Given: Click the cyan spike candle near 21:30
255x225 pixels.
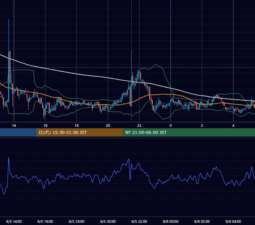Looking at the screenshot, I should pyautogui.click(x=131, y=78).
